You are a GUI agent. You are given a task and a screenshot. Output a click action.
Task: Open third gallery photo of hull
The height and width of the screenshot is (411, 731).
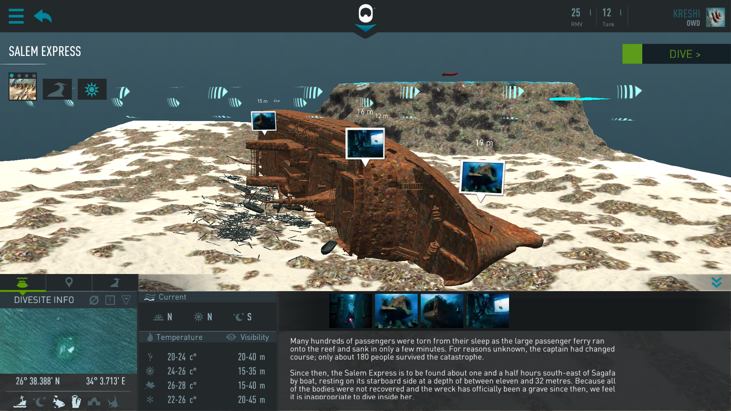tap(442, 311)
